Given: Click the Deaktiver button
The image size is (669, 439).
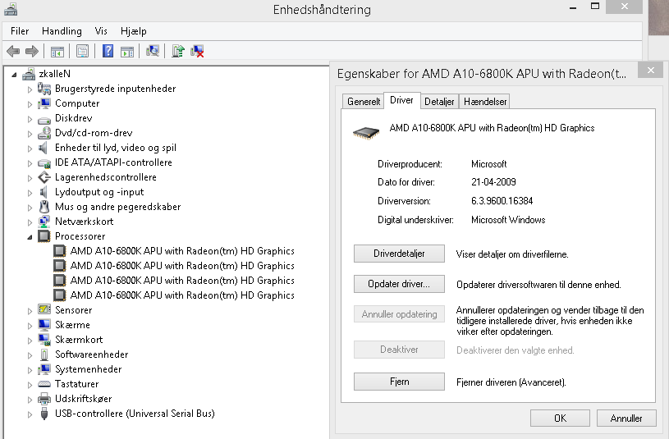Looking at the screenshot, I should tap(399, 350).
